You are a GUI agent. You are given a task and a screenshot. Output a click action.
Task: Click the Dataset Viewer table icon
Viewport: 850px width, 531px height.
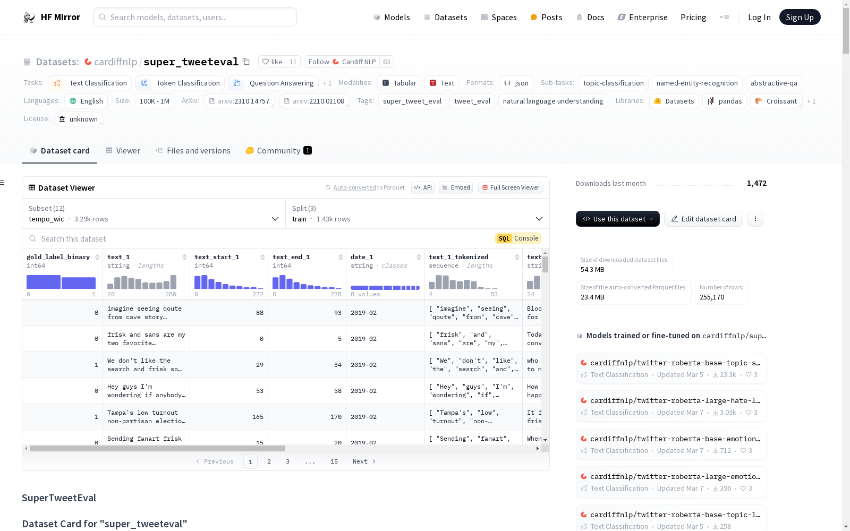[32, 187]
